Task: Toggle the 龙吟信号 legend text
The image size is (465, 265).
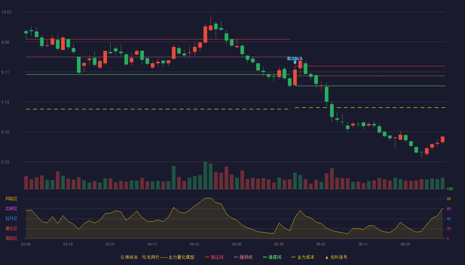Action: click(338, 257)
